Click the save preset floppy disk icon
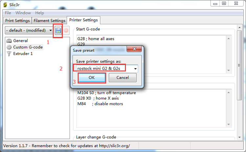Viewport: 246px width, 152px height. (x=58, y=30)
